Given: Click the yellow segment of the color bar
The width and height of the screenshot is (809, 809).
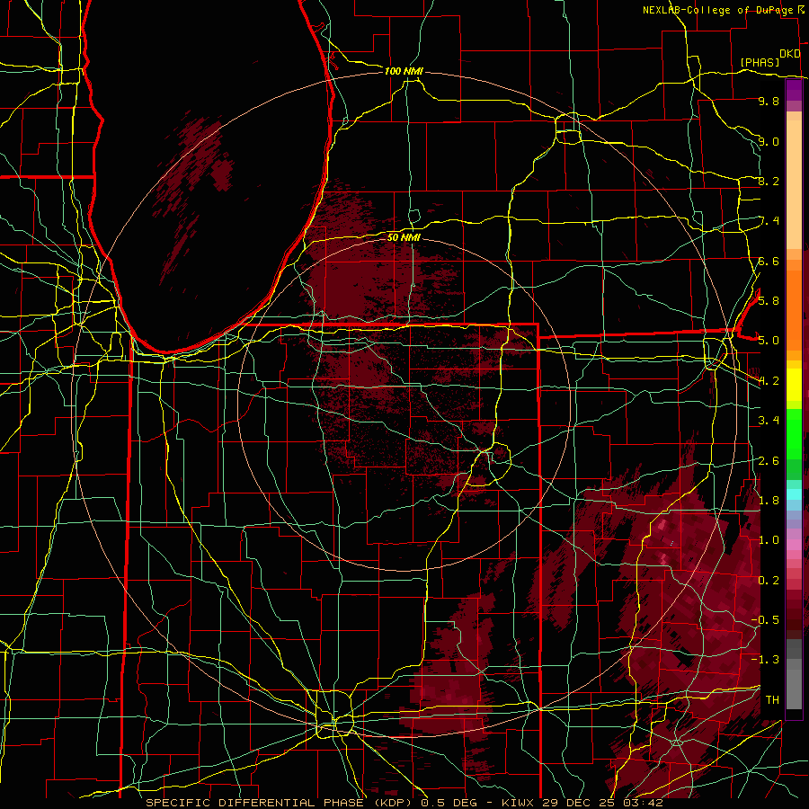Looking at the screenshot, I should pos(794,385).
